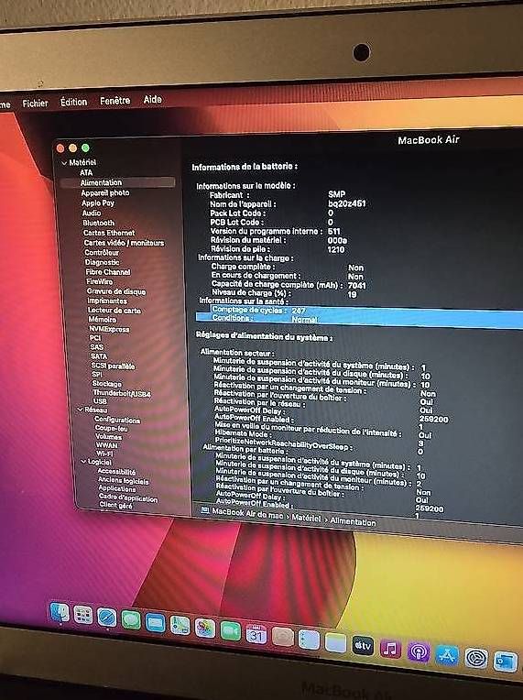Screen dimensions: 523x700
Task: Click System Information icon at Dock's end
Action: coord(506,662)
